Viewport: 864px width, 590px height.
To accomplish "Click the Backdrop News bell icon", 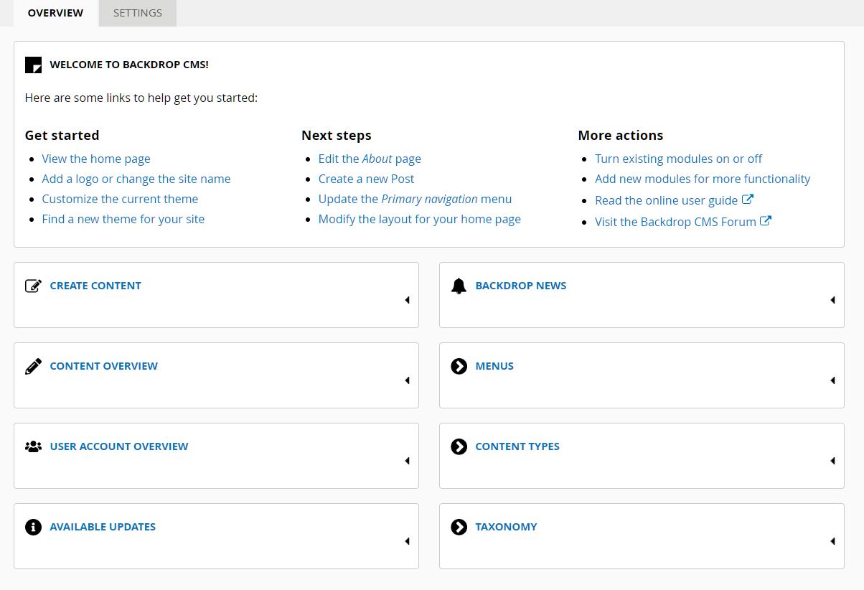I will [x=459, y=286].
